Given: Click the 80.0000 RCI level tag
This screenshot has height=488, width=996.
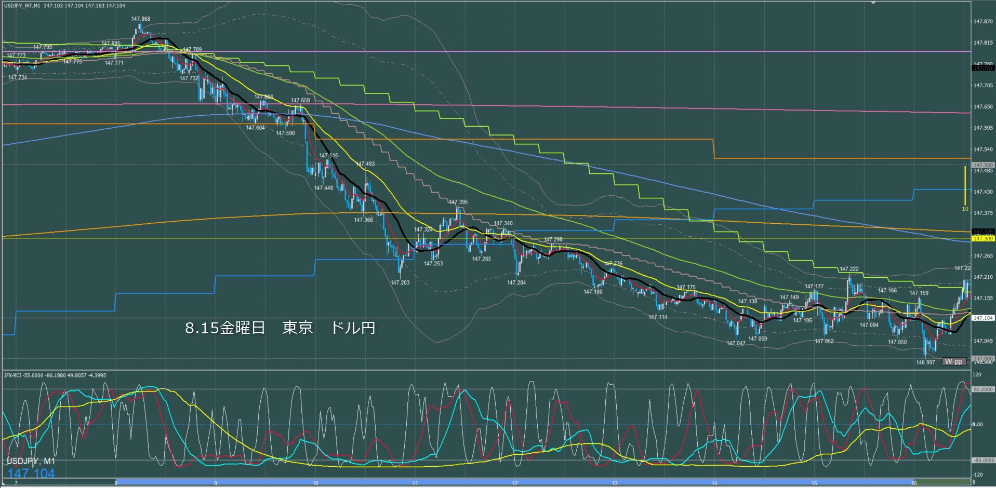Looking at the screenshot, I should 983,389.
